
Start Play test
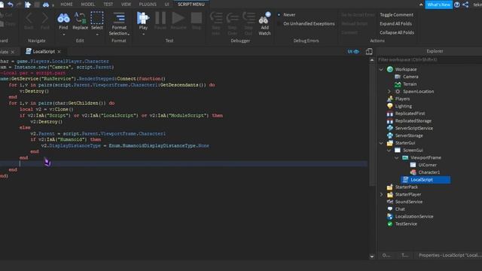[143, 21]
